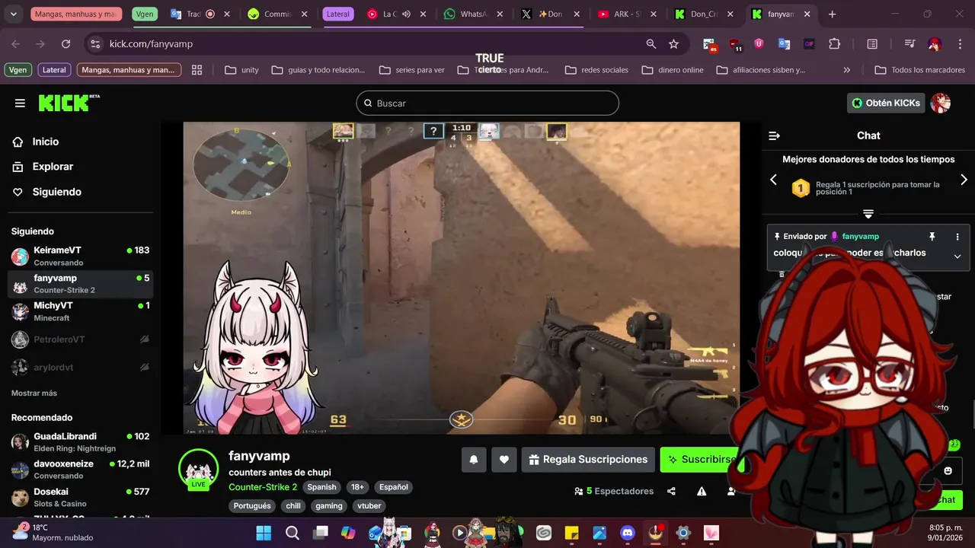Viewport: 975px width, 548px height.
Task: Open chat emoji picker
Action: pyautogui.click(x=948, y=471)
